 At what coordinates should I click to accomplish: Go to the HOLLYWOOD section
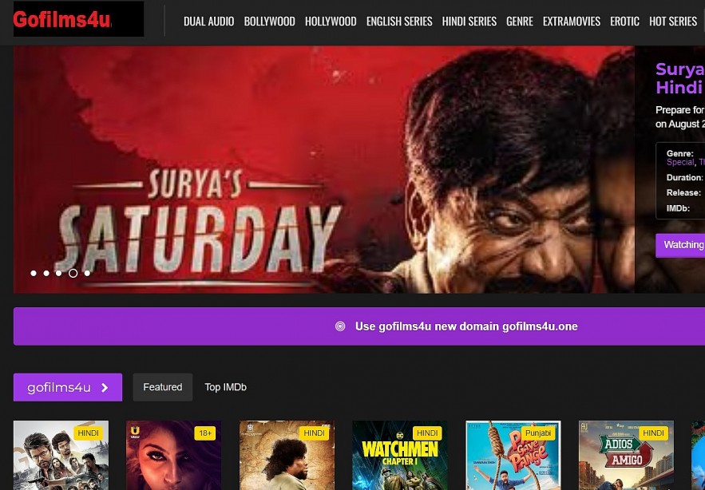tap(331, 22)
